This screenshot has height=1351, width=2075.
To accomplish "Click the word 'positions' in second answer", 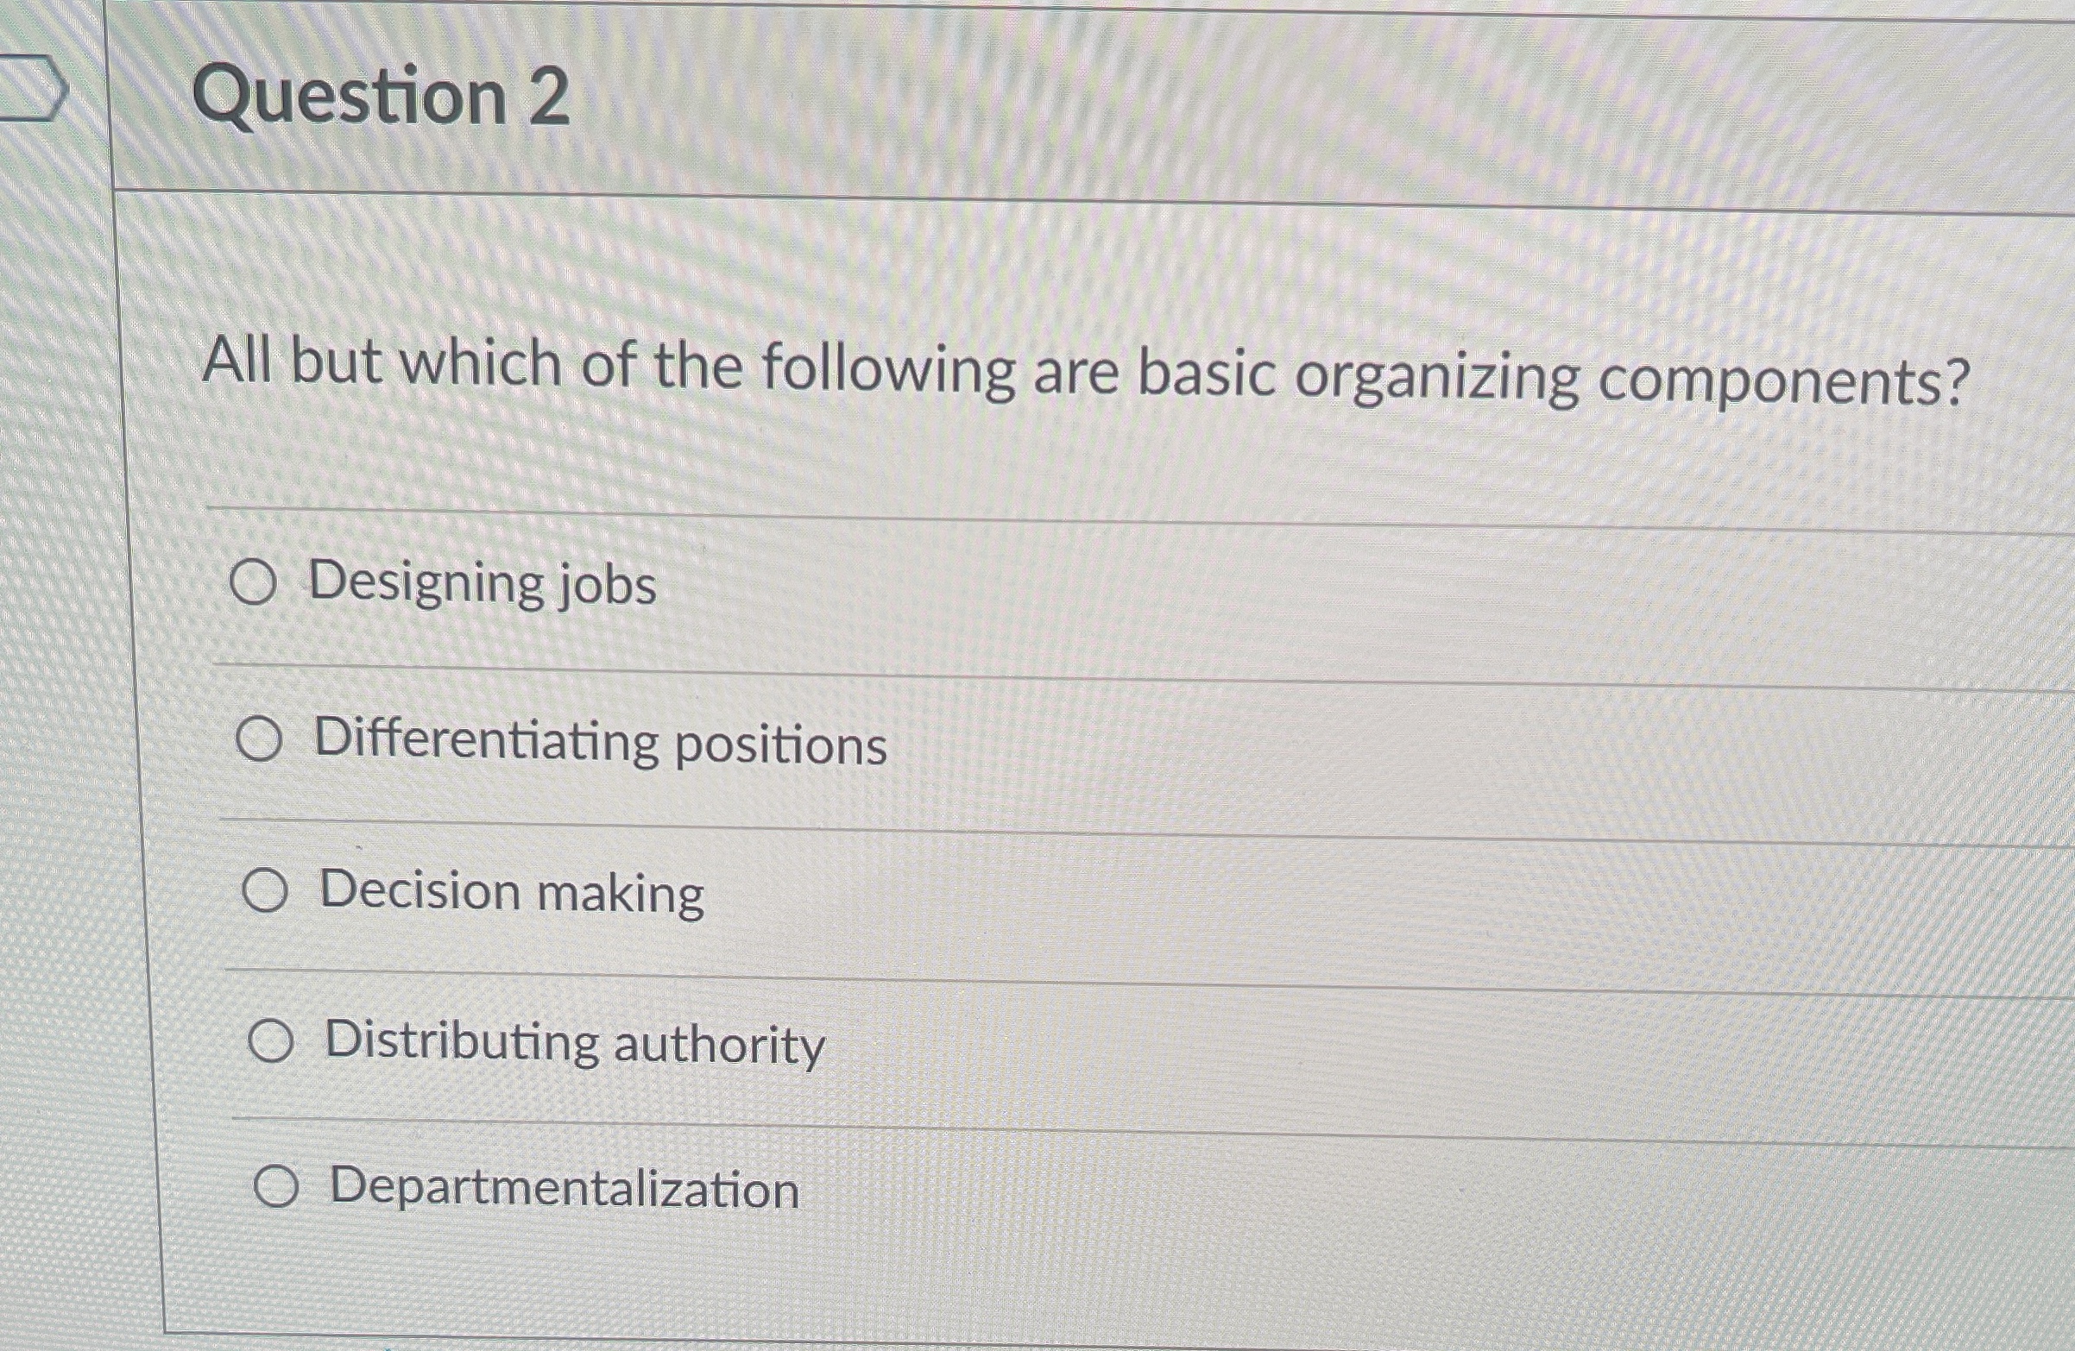I will point(780,746).
